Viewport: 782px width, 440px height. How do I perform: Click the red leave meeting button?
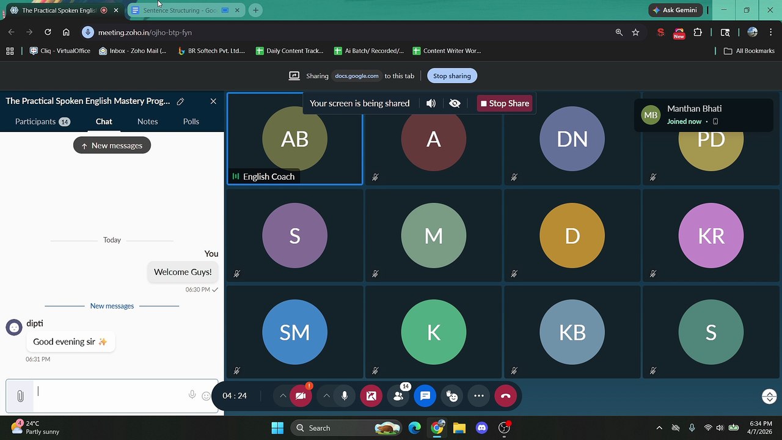point(505,396)
